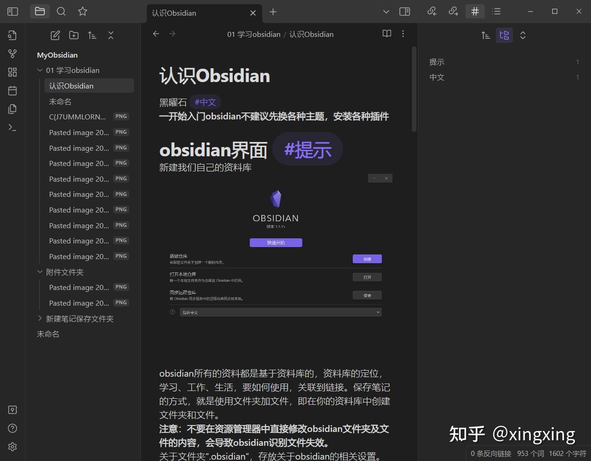Viewport: 591px width, 461px height.
Task: Collapse the 附件文件夹 folder
Action: click(x=40, y=272)
